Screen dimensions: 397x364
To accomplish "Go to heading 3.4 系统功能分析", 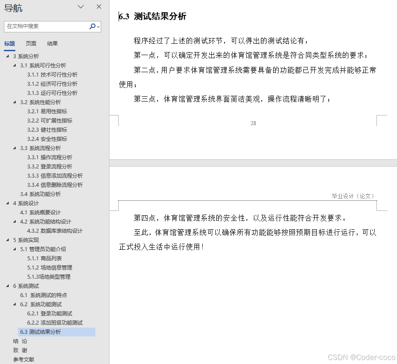I will [41, 194].
